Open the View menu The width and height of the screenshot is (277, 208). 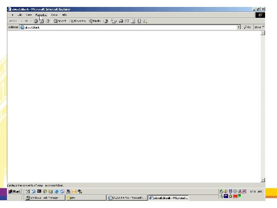[28, 15]
